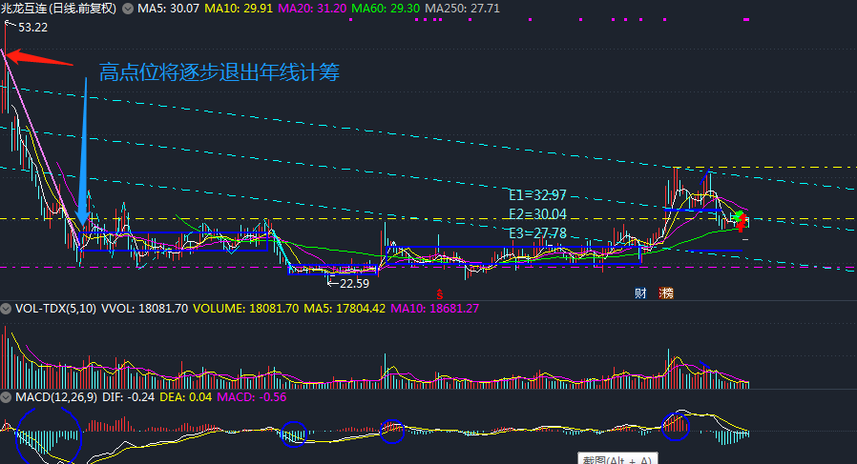857x464 pixels.
Task: Click the MACD(12,26,9) indicator name
Action: pyautogui.click(x=55, y=397)
